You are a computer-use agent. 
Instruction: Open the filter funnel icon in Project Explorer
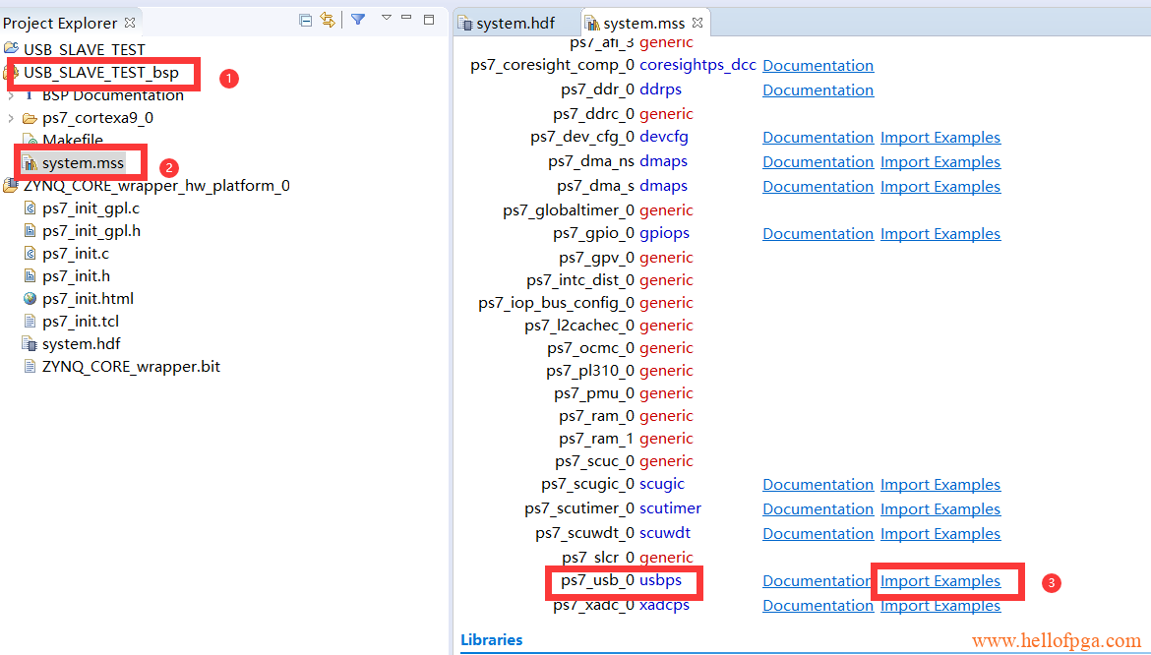pyautogui.click(x=358, y=20)
